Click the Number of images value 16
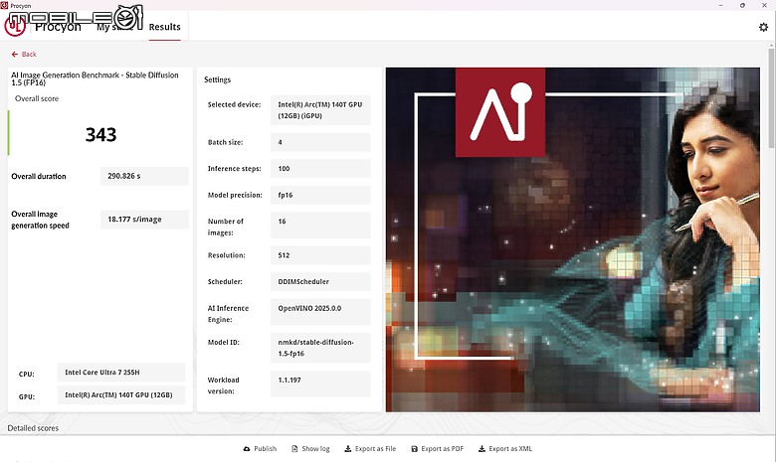Image resolution: width=776 pixels, height=462 pixels. pyautogui.click(x=320, y=227)
